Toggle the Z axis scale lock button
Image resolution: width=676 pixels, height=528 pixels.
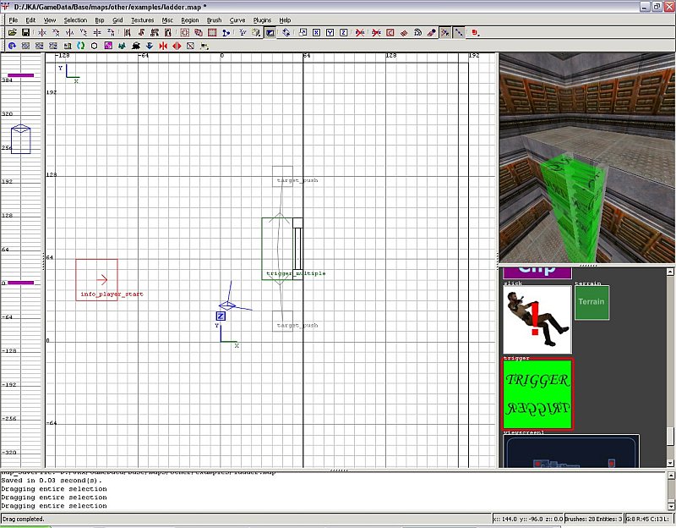click(344, 33)
